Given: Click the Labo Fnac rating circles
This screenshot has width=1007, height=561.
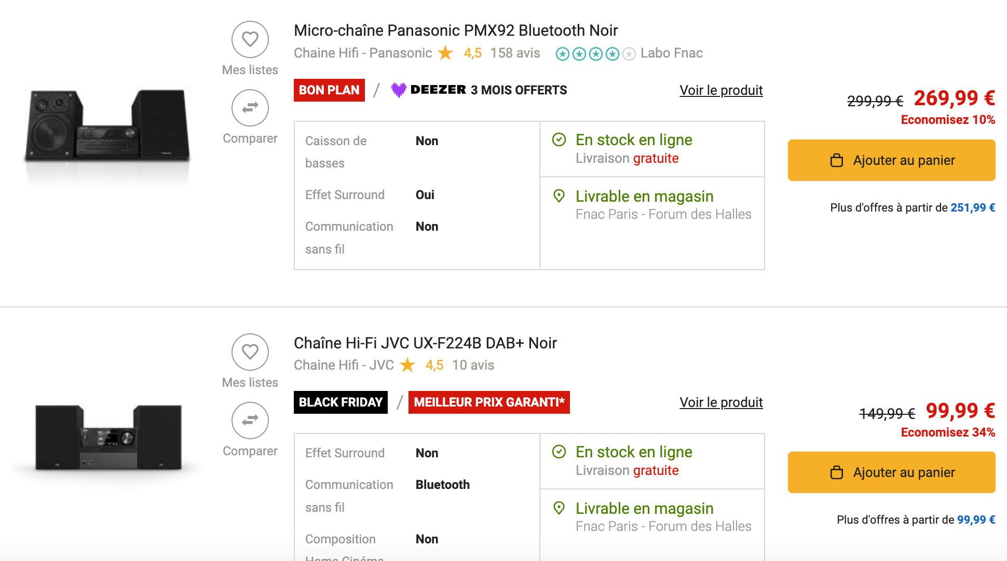Looking at the screenshot, I should pyautogui.click(x=595, y=53).
